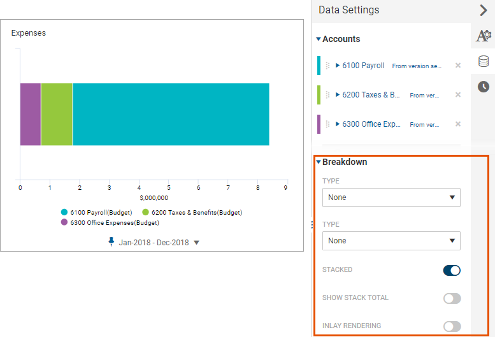
Task: Open the second breakdown Type dropdown
Action: [391, 241]
